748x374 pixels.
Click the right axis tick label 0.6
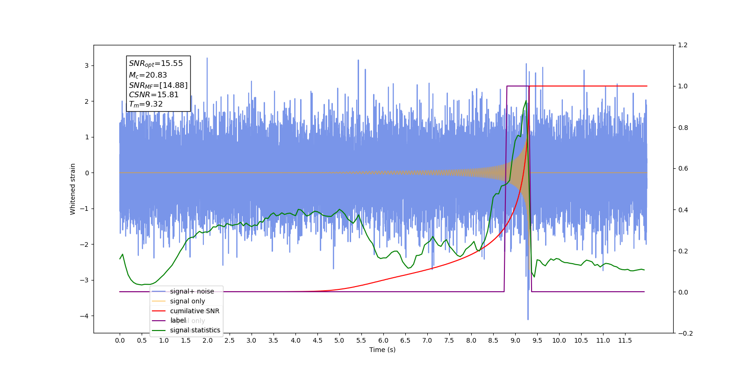point(683,168)
